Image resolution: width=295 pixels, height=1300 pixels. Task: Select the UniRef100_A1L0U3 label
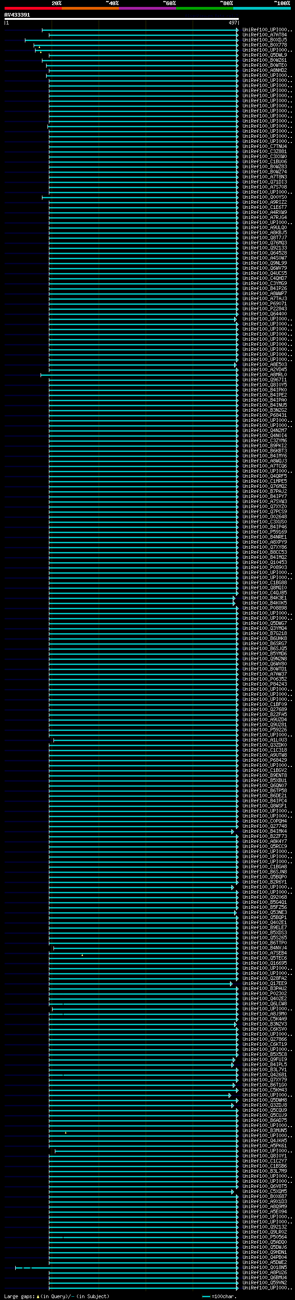(264, 740)
